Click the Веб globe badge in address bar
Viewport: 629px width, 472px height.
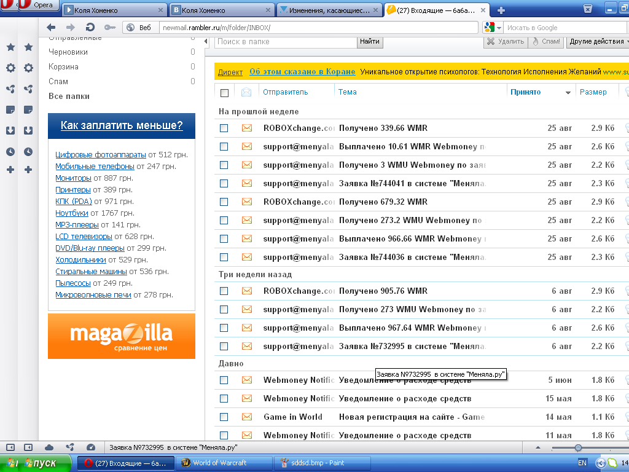[139, 27]
